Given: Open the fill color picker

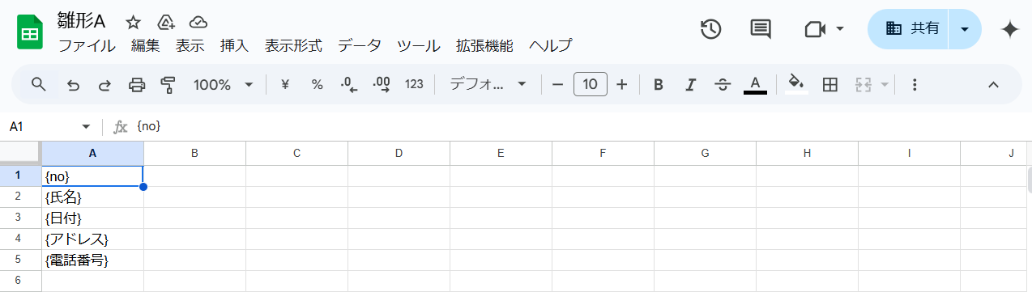Looking at the screenshot, I should click(x=796, y=84).
